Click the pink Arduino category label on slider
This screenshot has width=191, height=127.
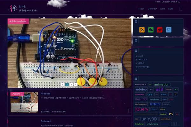coord(18,21)
